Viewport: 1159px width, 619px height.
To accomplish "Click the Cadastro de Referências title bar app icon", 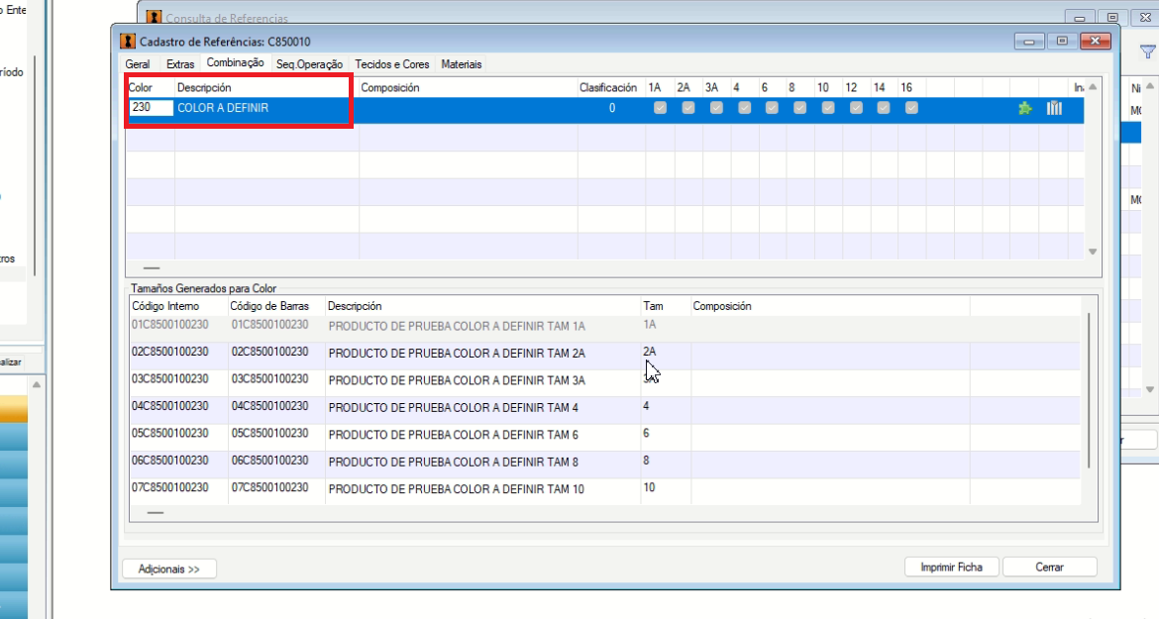I will tap(128, 42).
